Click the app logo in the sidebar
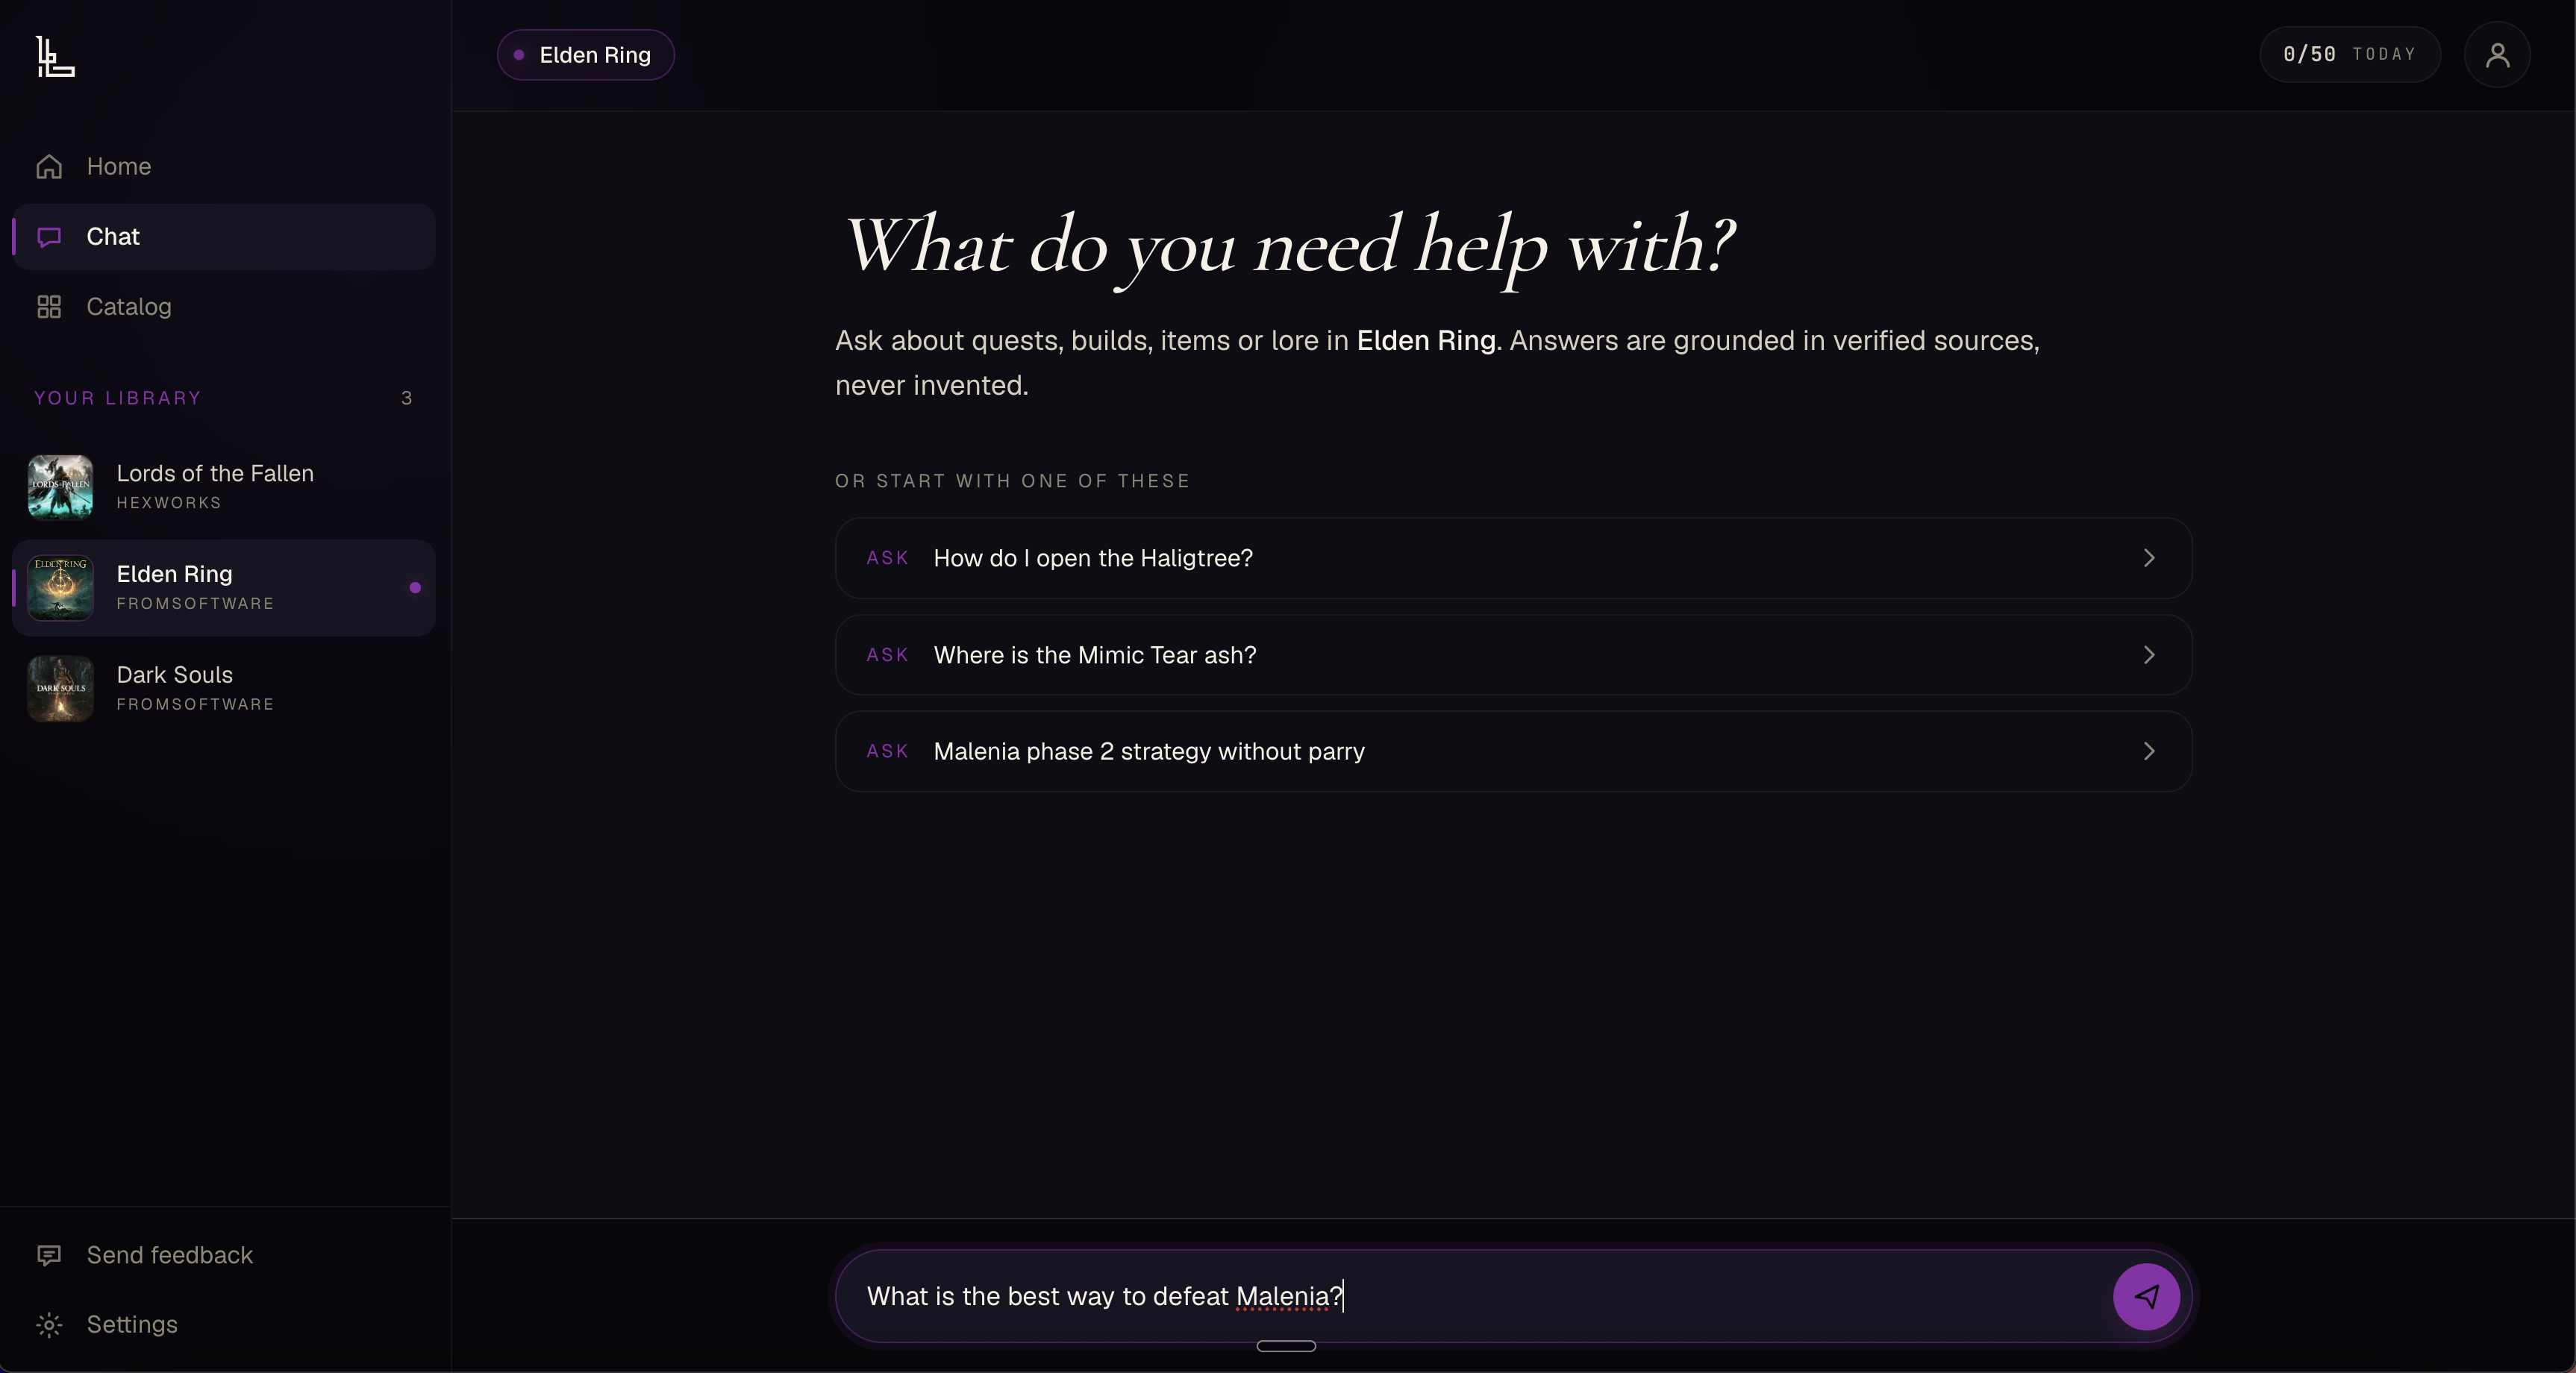 (55, 56)
